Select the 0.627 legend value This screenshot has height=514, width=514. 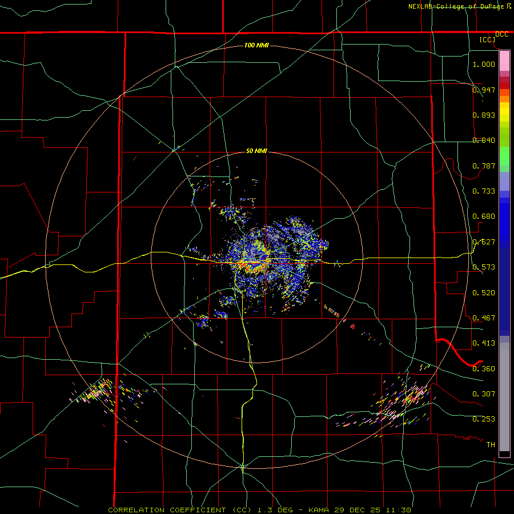point(484,242)
